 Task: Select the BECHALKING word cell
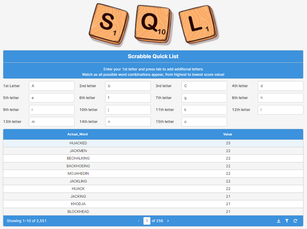[x=78, y=158]
